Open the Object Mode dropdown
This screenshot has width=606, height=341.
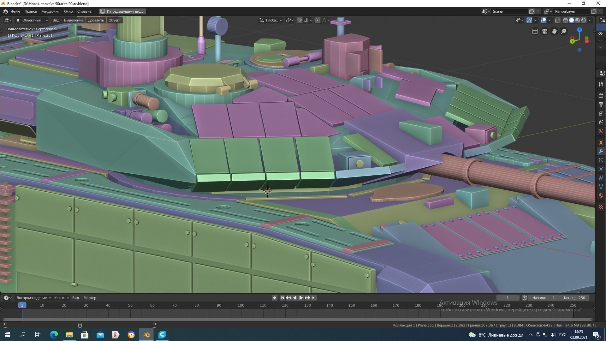[x=32, y=20]
